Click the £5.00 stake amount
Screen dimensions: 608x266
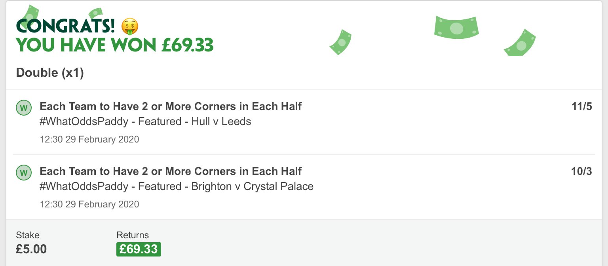[x=31, y=249]
